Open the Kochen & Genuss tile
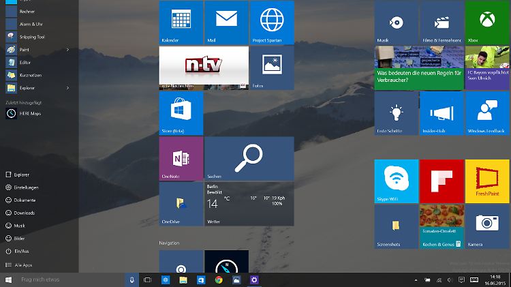The width and height of the screenshot is (511, 287). click(x=442, y=226)
